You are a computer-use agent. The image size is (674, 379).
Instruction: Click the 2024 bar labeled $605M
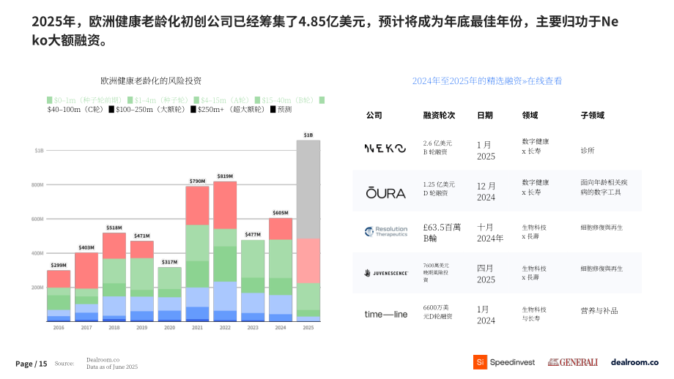pos(281,269)
